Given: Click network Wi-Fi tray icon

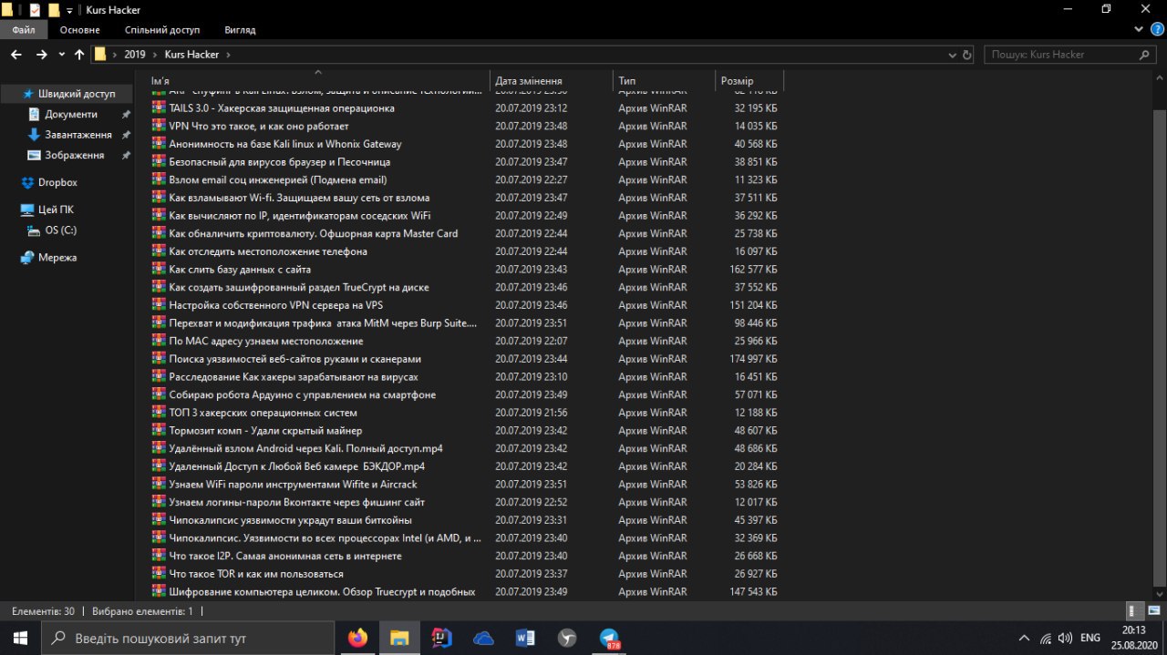Looking at the screenshot, I should point(1046,638).
